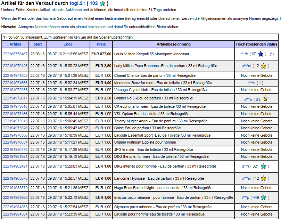The width and height of the screenshot is (281, 219).
Task: Sort the table by Ende column
Action: click(x=68, y=44)
